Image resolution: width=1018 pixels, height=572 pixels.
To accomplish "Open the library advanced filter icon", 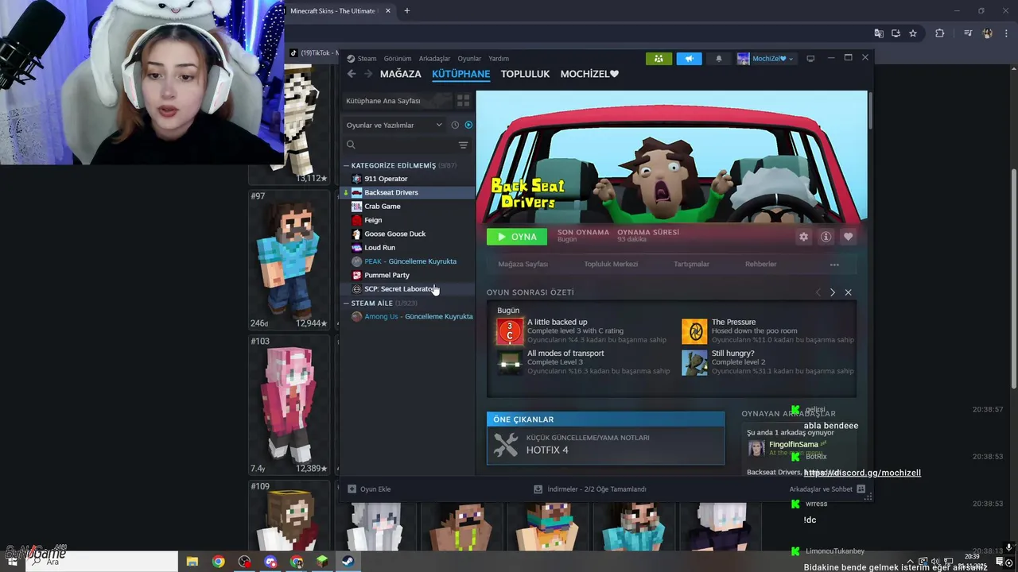I will [x=463, y=145].
